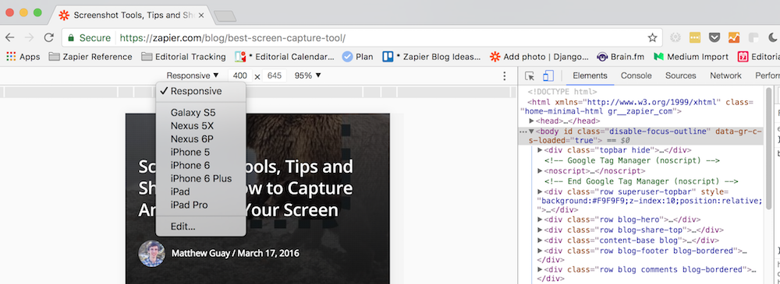The height and width of the screenshot is (284, 780).
Task: Open Plan bookmark
Action: point(358,57)
